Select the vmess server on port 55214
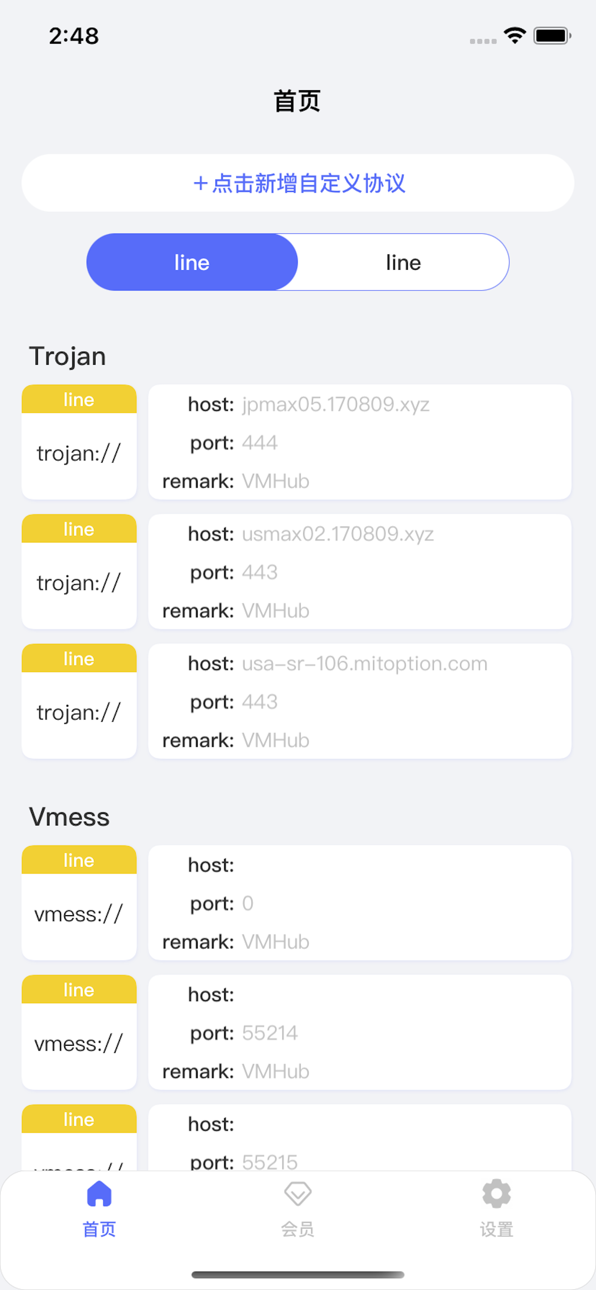Image resolution: width=596 pixels, height=1290 pixels. (359, 1032)
